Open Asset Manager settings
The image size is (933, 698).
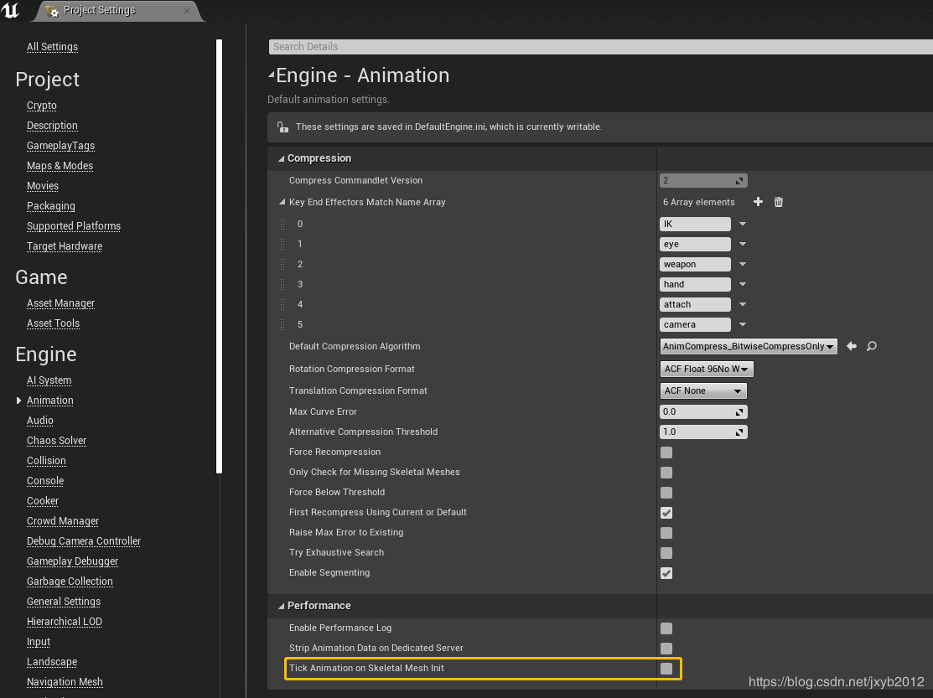tap(60, 303)
